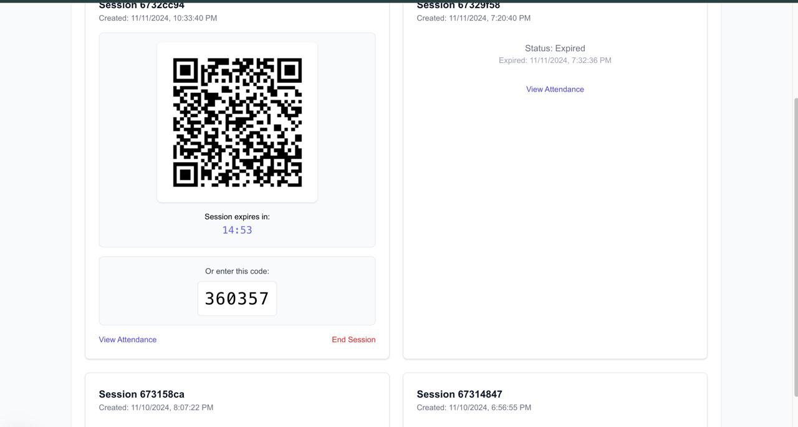Click the "Session expires in:" label
The image size is (798, 427).
[237, 217]
